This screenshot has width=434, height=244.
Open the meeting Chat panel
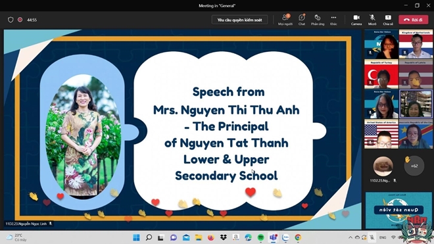click(x=302, y=20)
